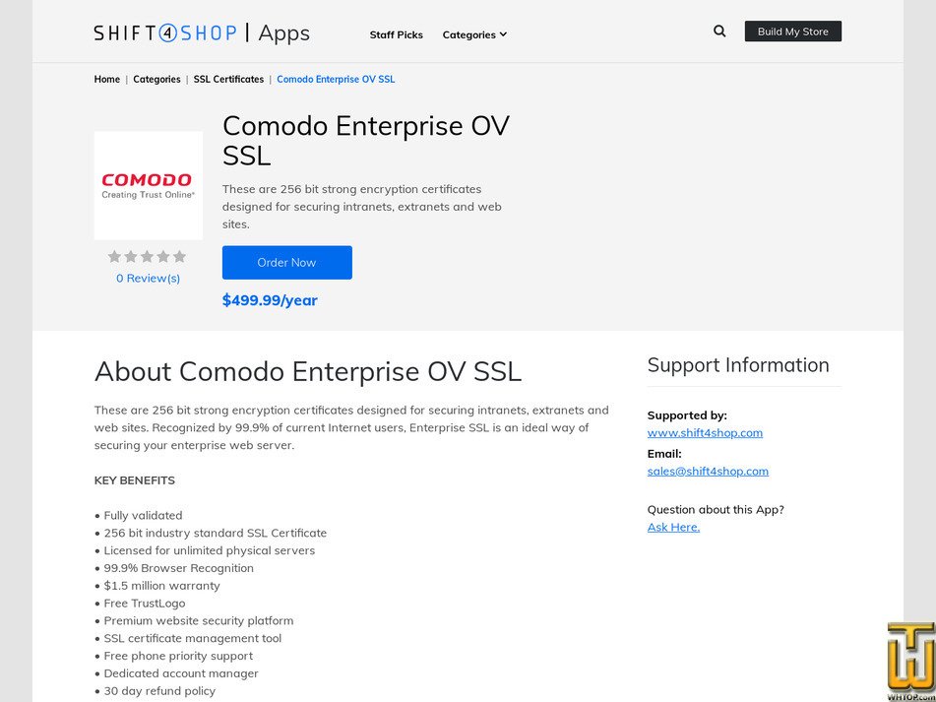Toggle the rating with the leftmost star
Image resolution: width=936 pixels, height=702 pixels.
coord(114,256)
